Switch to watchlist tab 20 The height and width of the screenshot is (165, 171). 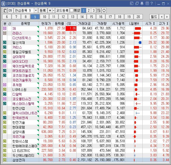click(x=138, y=17)
